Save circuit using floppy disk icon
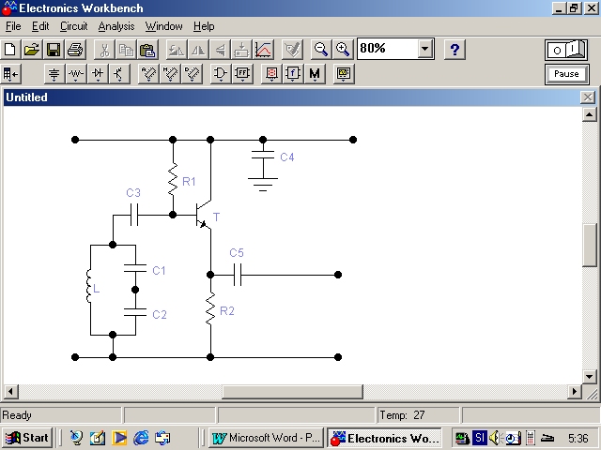The width and height of the screenshot is (601, 450). click(54, 50)
